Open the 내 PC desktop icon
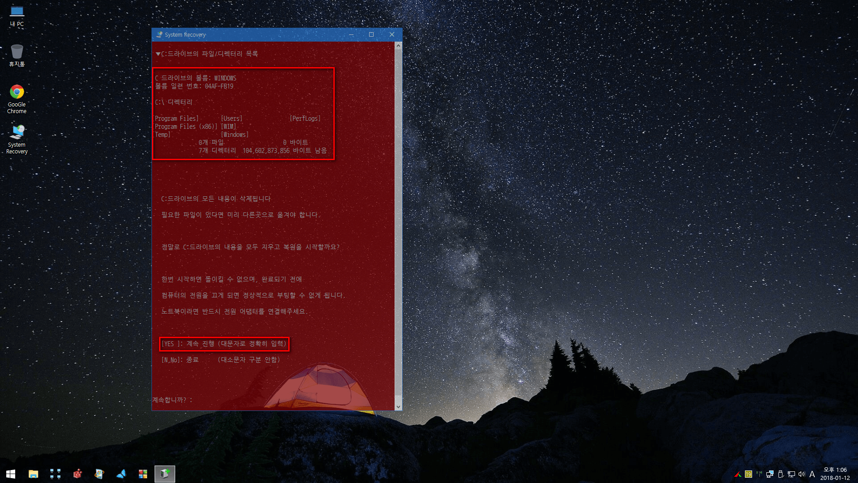Image resolution: width=858 pixels, height=483 pixels. click(17, 16)
